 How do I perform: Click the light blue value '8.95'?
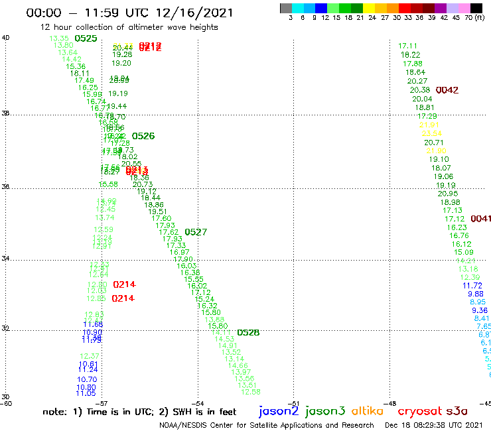tap(478, 302)
